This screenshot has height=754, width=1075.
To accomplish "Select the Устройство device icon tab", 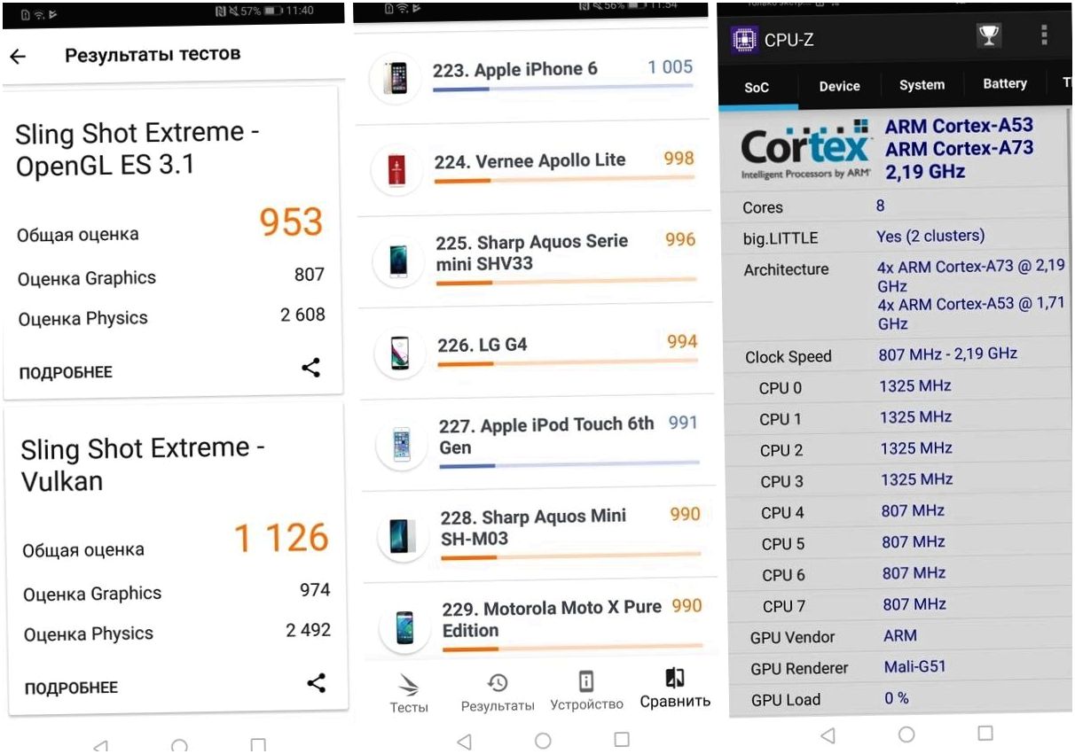I will click(586, 681).
